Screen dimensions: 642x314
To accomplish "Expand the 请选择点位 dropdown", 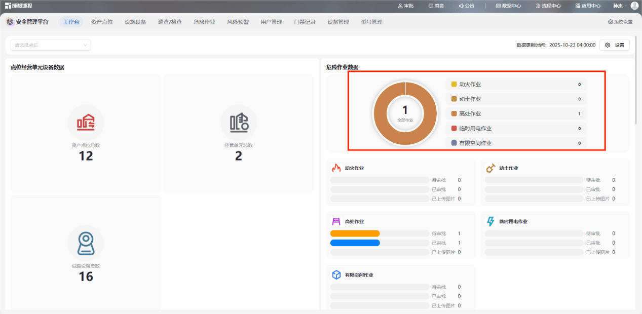I will 51,45.
